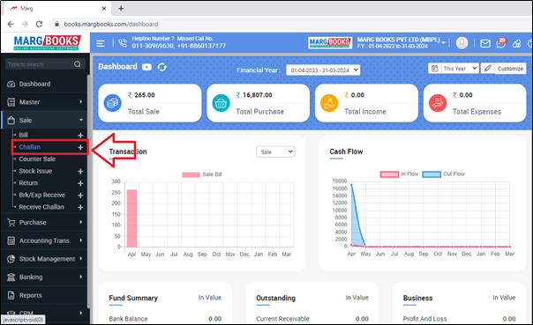Open the This Year period dropdown
Viewport: 533px width, 325px height.
click(454, 69)
